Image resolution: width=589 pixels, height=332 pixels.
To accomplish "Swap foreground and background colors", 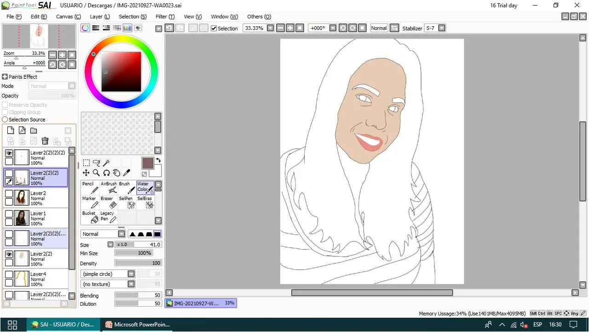I will [158, 161].
